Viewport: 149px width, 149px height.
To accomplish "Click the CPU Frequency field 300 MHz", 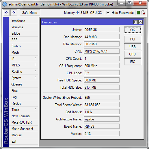I will click(102, 66).
